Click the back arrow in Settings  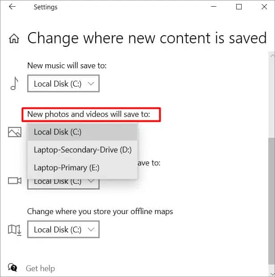pyautogui.click(x=12, y=7)
